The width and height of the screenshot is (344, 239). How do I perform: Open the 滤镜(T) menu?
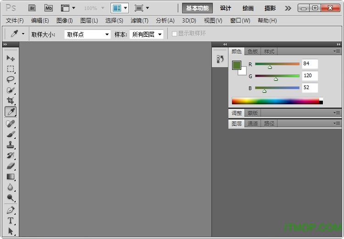(x=139, y=21)
